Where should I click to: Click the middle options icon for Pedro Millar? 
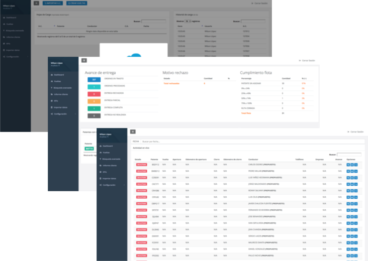(352, 171)
